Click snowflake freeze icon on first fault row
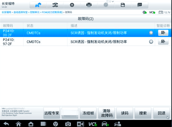The width and height of the screenshot is (172, 127). [x=151, y=33]
